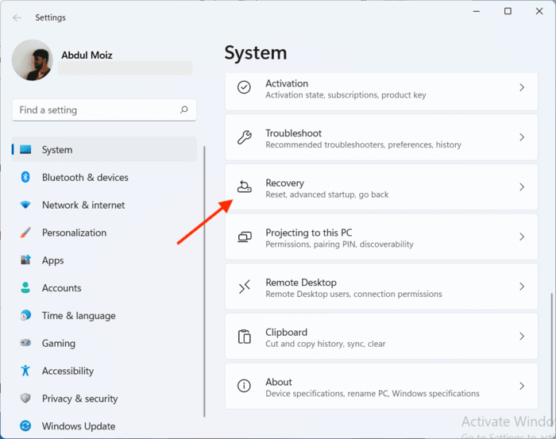Click the Bluetooth icon in sidebar
The height and width of the screenshot is (439, 556).
coord(25,177)
